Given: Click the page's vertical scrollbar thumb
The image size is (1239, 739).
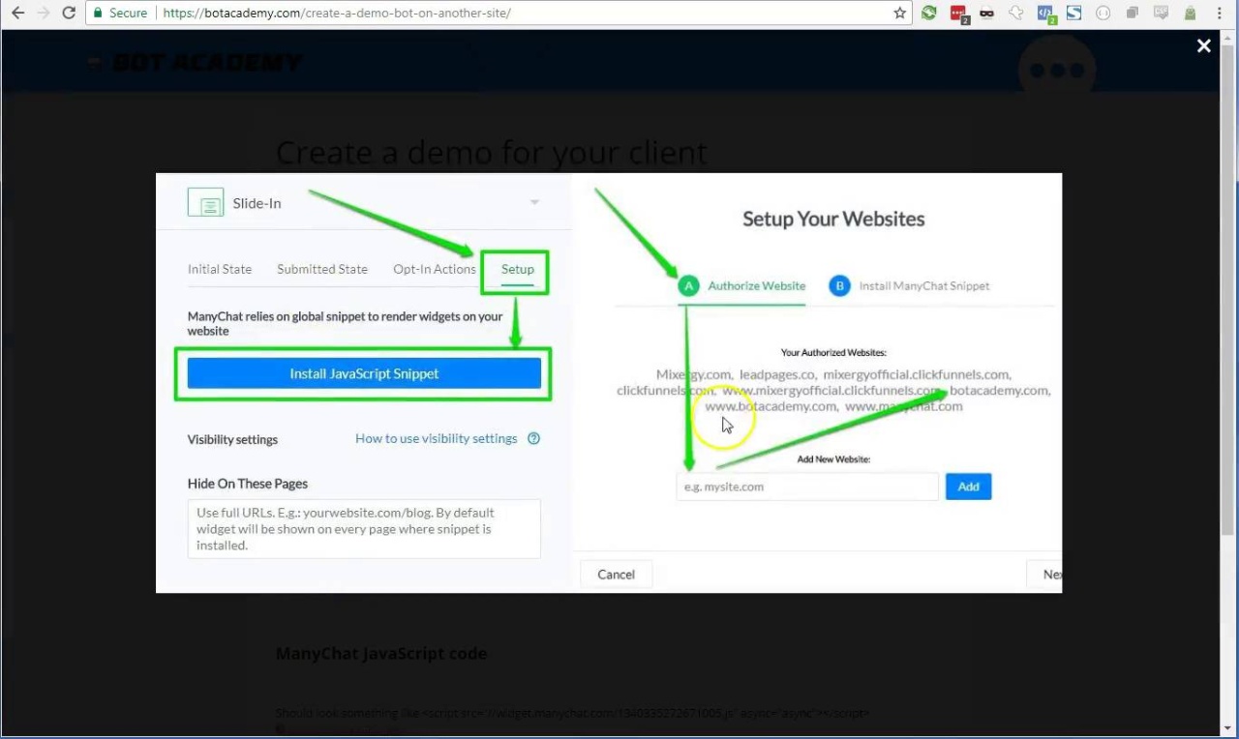Looking at the screenshot, I should coord(1229,290).
